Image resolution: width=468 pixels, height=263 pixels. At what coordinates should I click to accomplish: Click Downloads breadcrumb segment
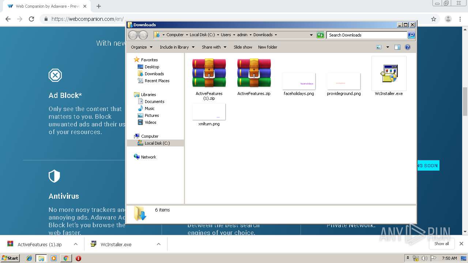tap(263, 35)
